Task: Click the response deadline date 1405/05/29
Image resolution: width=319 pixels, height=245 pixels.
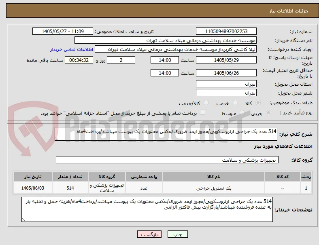Action: click(226, 60)
